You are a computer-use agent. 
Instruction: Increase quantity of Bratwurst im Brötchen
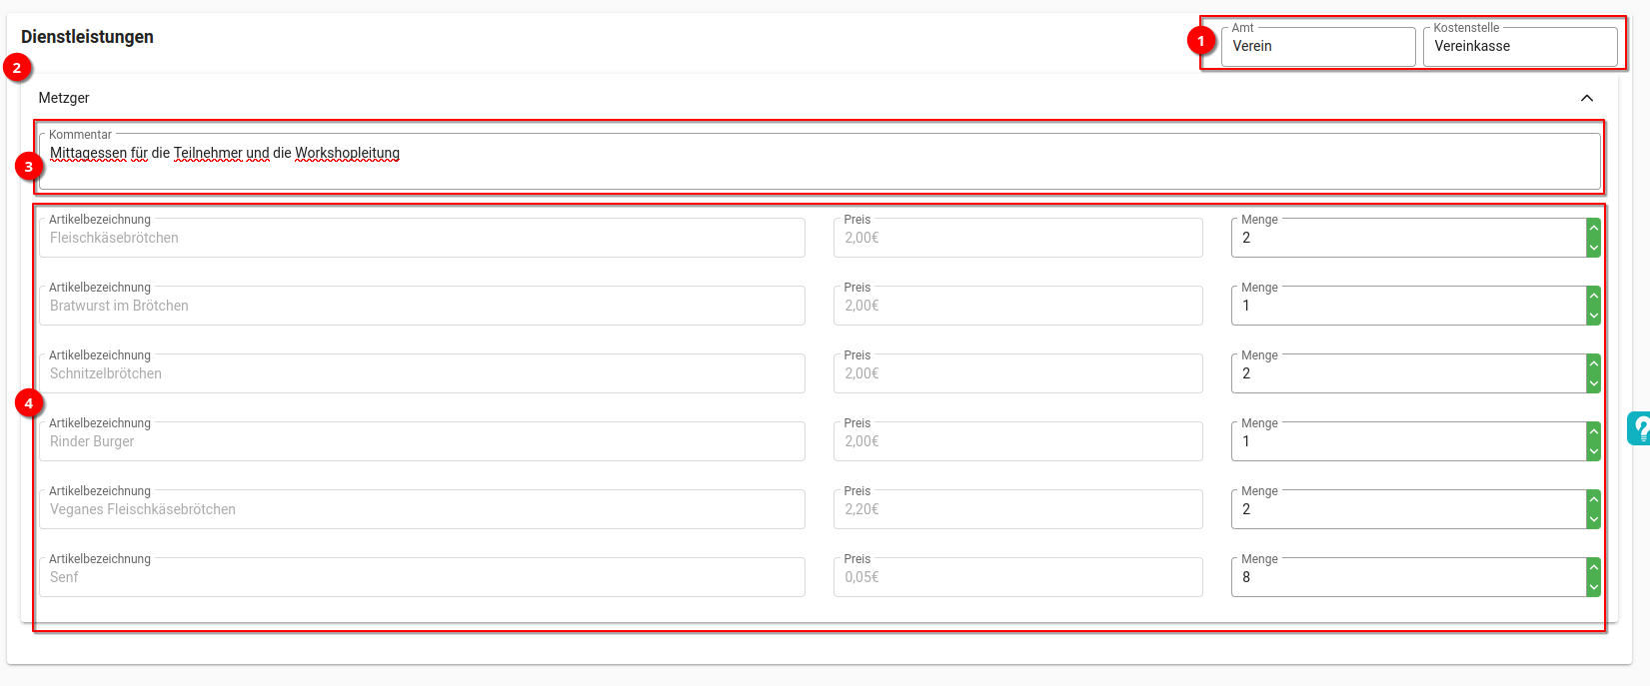pyautogui.click(x=1593, y=297)
